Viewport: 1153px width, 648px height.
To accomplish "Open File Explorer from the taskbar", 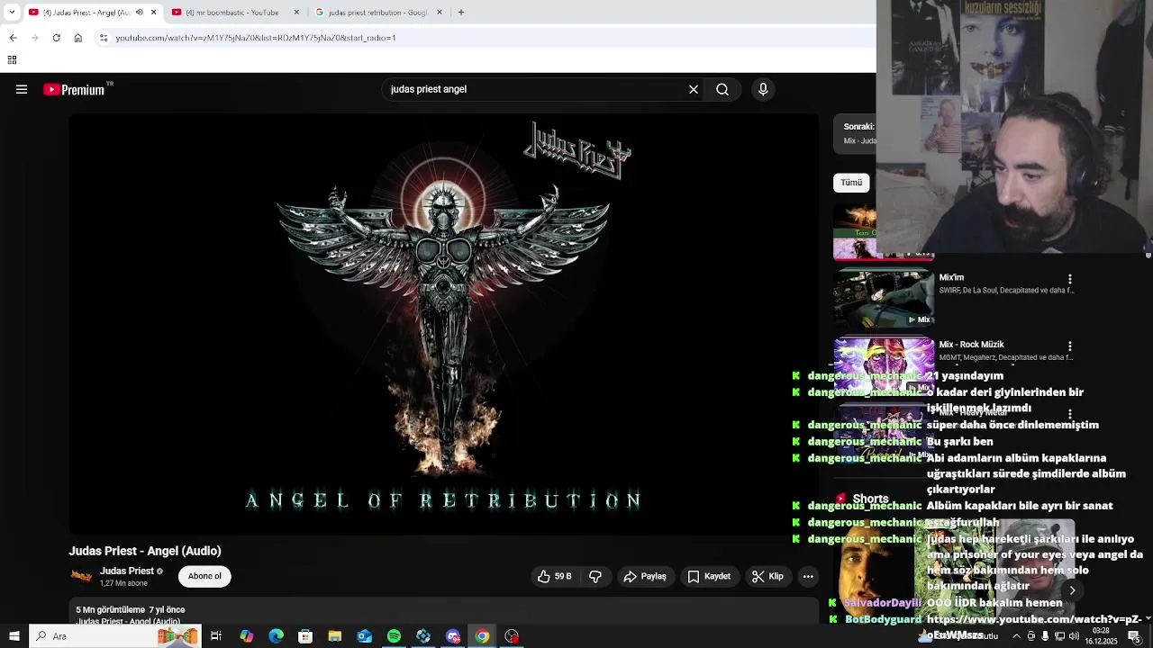I will [335, 636].
